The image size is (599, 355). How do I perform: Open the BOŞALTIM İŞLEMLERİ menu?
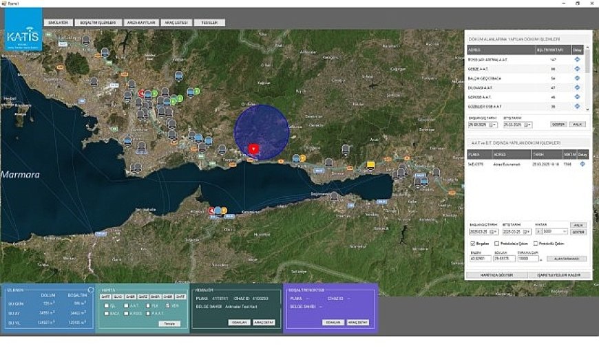[x=98, y=23]
